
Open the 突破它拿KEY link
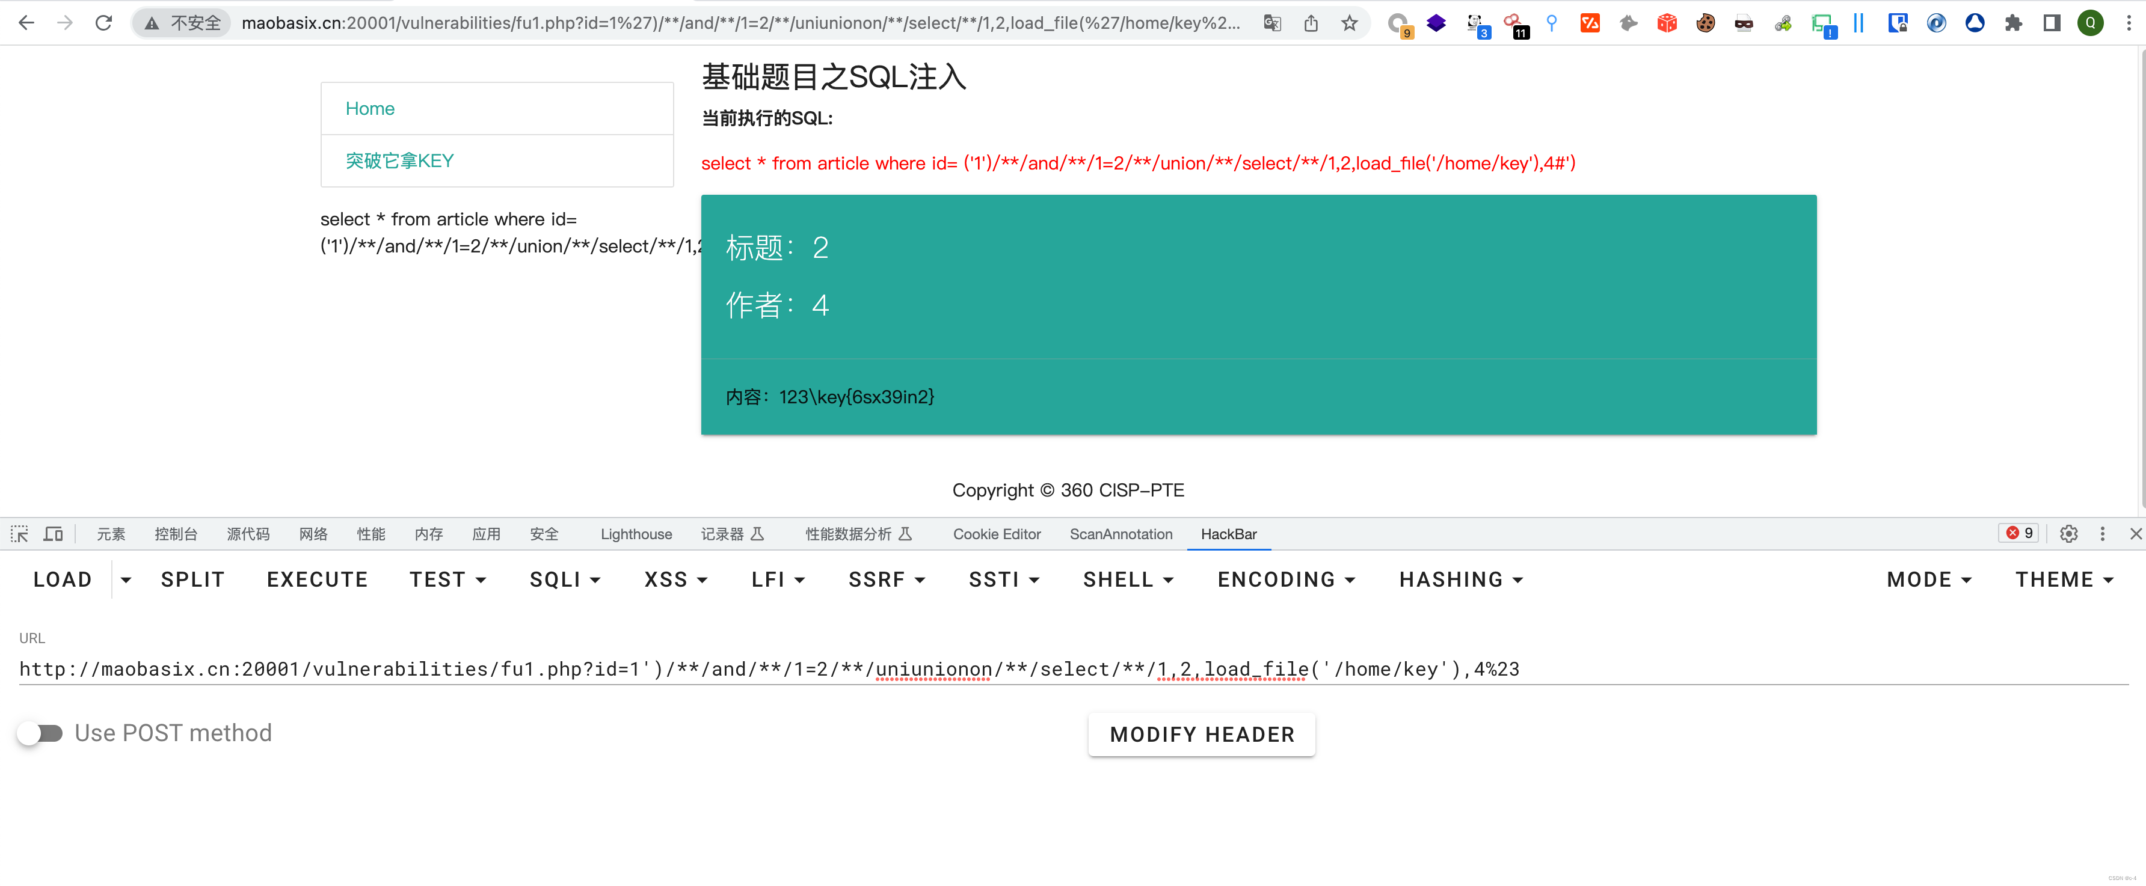pos(398,160)
